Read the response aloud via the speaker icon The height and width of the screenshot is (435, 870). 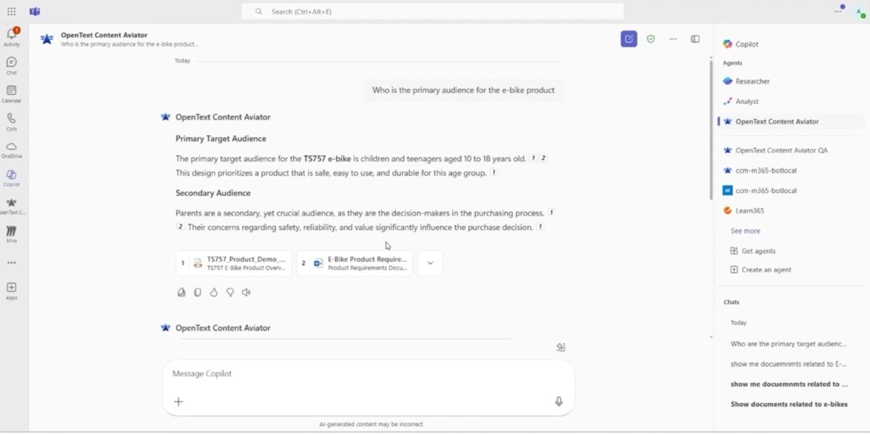(x=246, y=292)
